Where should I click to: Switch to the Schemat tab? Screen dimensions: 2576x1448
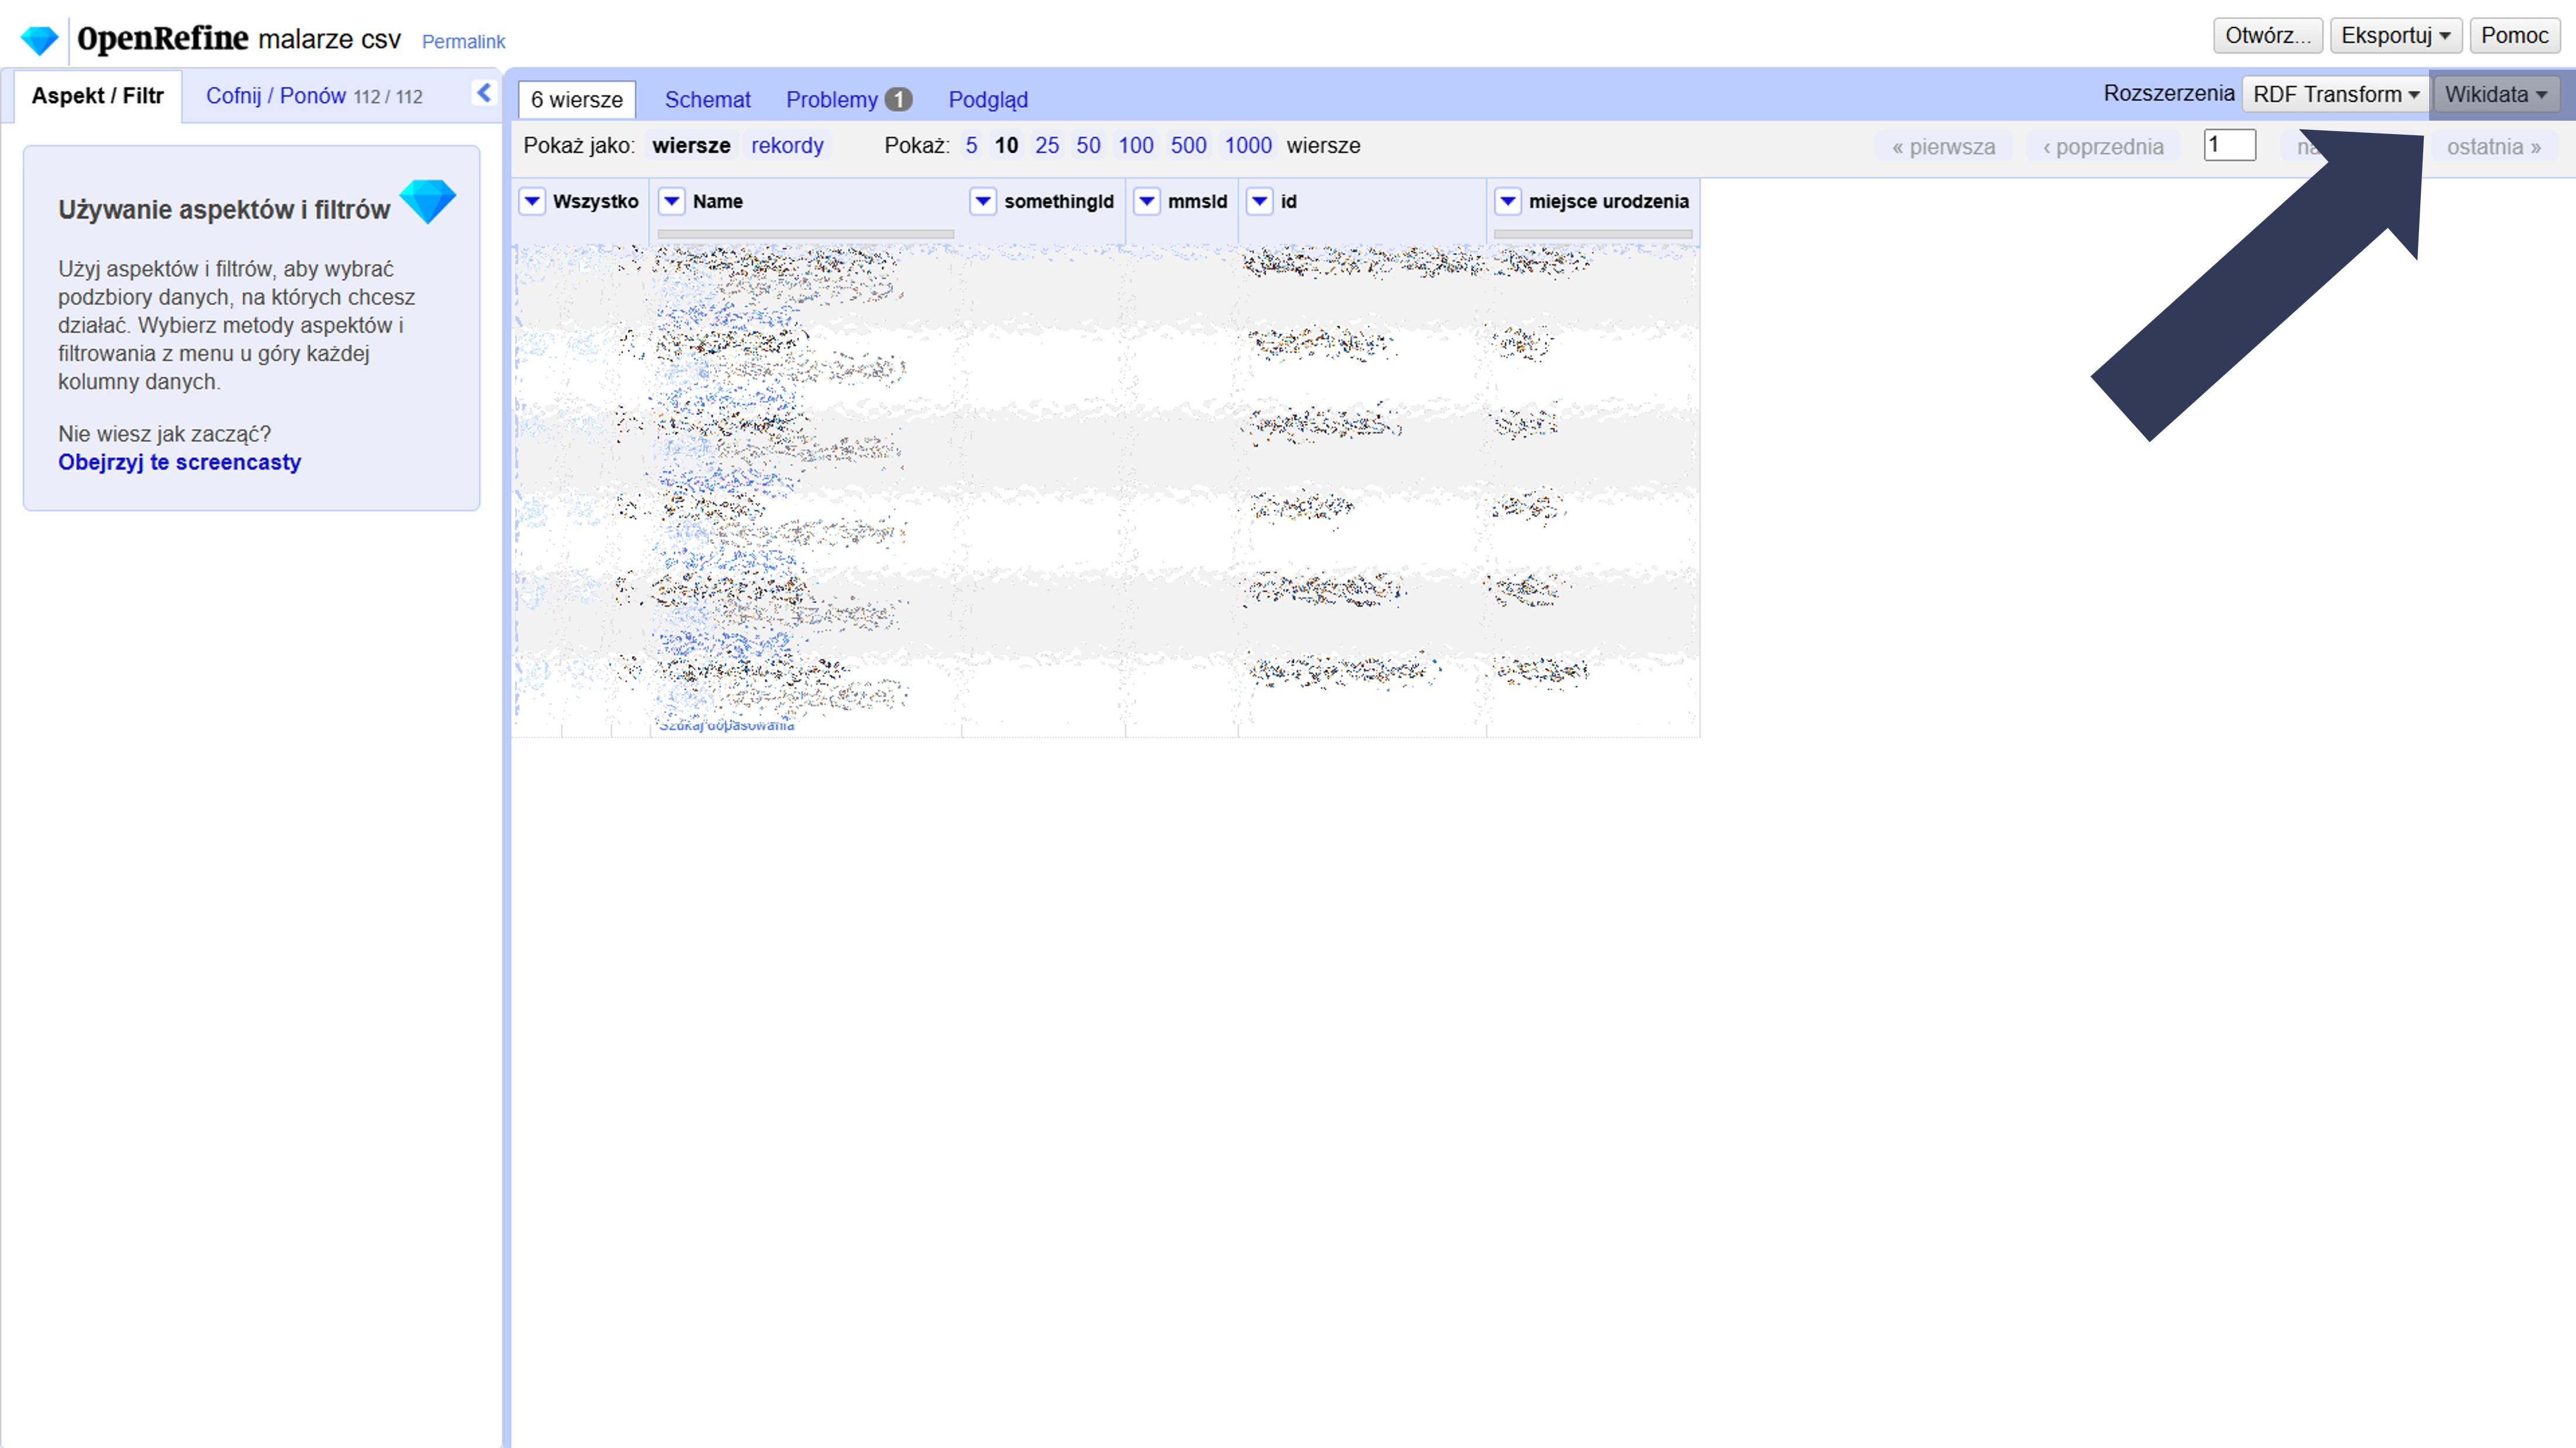tap(707, 100)
